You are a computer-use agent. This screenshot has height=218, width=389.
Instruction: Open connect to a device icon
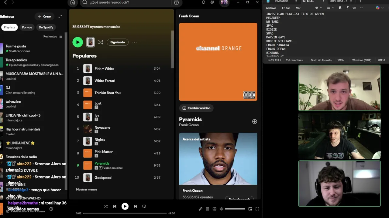(x=215, y=209)
